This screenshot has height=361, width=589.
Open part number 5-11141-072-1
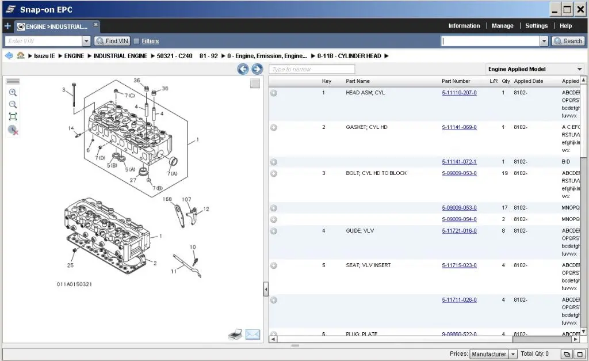[x=459, y=162]
